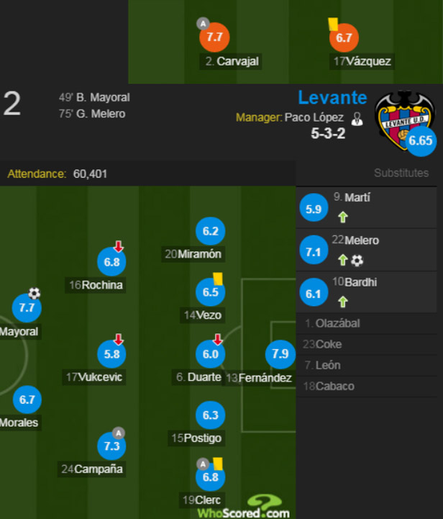The image size is (443, 519).
Task: Click the green sub-on arrow under Martí
Action: tap(343, 217)
